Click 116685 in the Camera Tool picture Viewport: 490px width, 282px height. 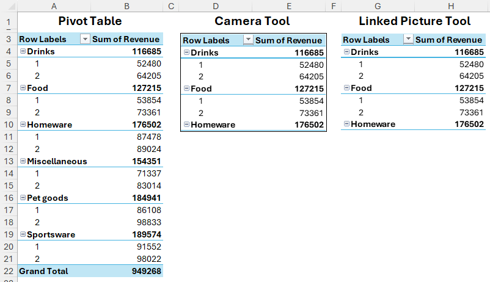(309, 52)
